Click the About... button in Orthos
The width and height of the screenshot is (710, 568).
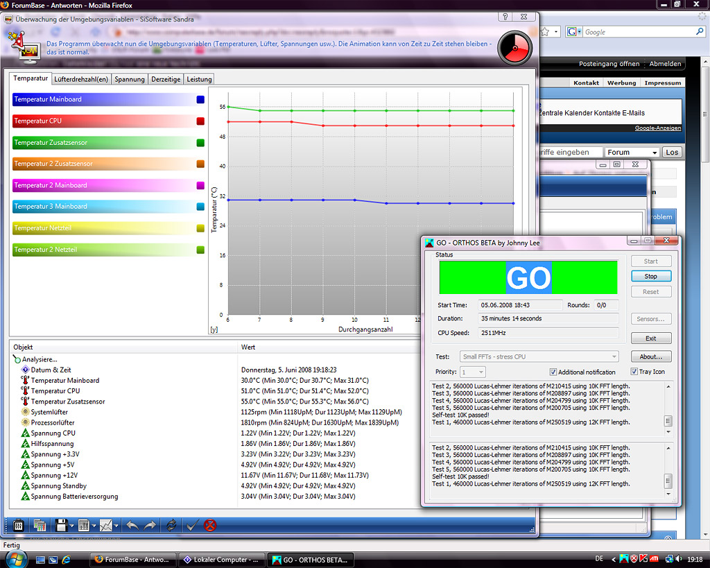(650, 357)
